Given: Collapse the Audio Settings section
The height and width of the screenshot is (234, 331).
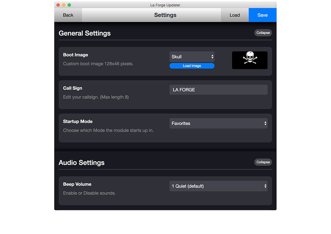Looking at the screenshot, I should point(263,162).
